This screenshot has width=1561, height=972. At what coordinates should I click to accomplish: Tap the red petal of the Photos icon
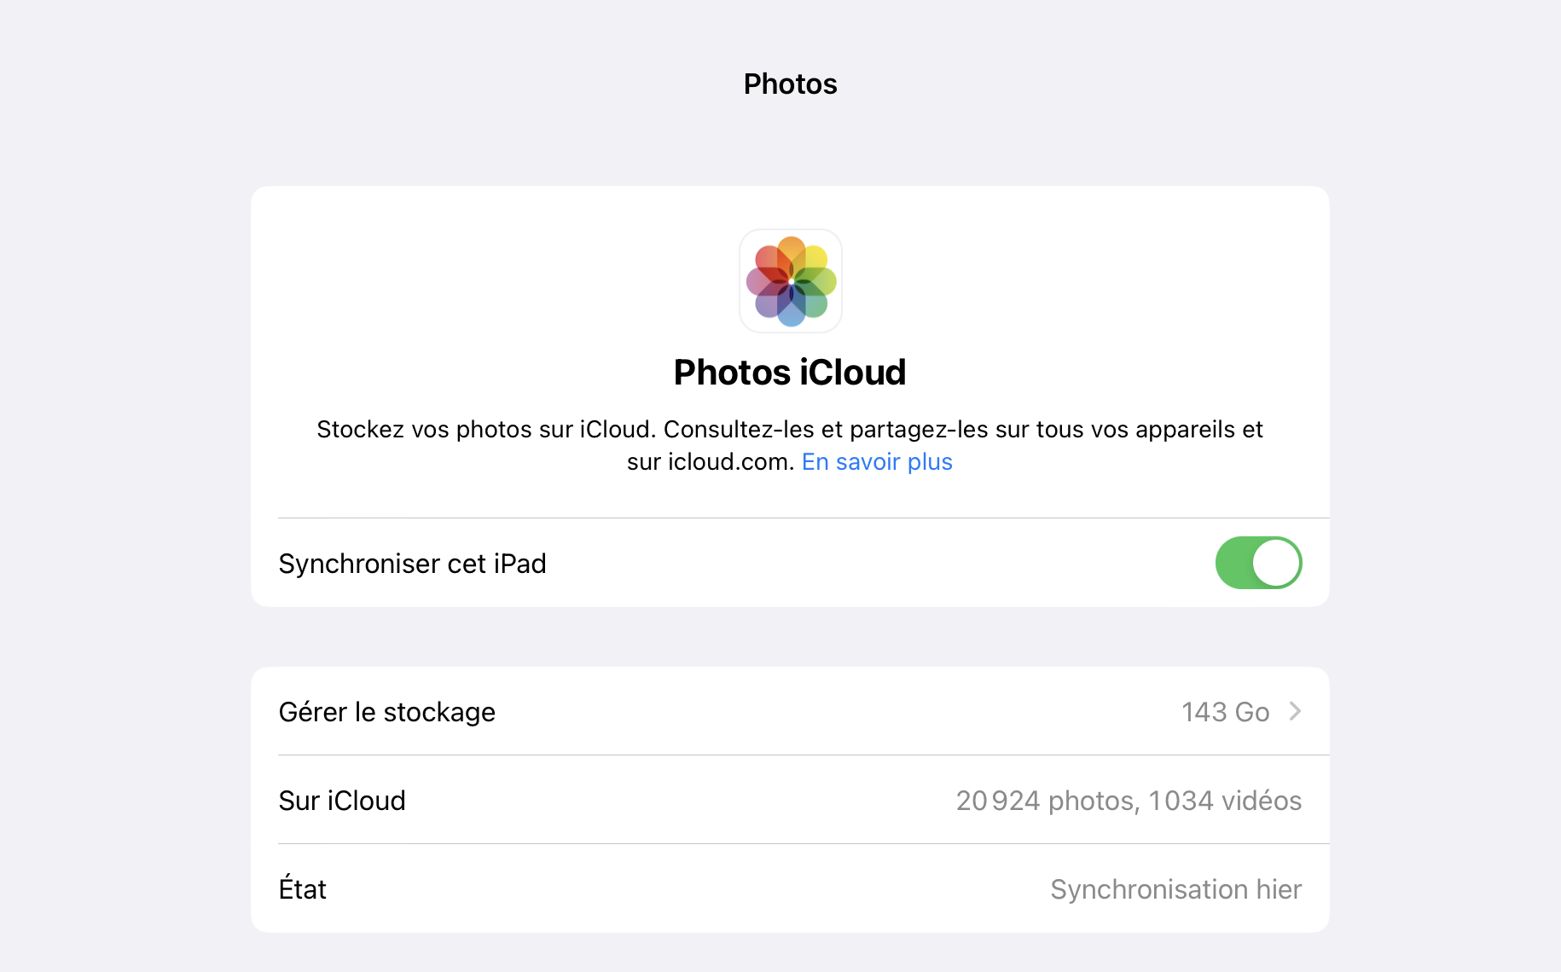click(770, 261)
